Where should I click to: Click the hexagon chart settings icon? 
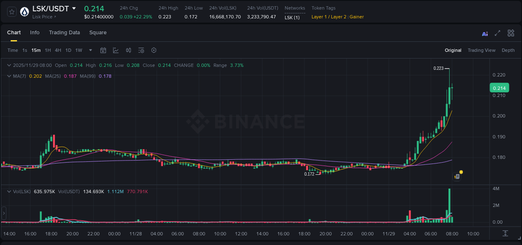coord(154,50)
